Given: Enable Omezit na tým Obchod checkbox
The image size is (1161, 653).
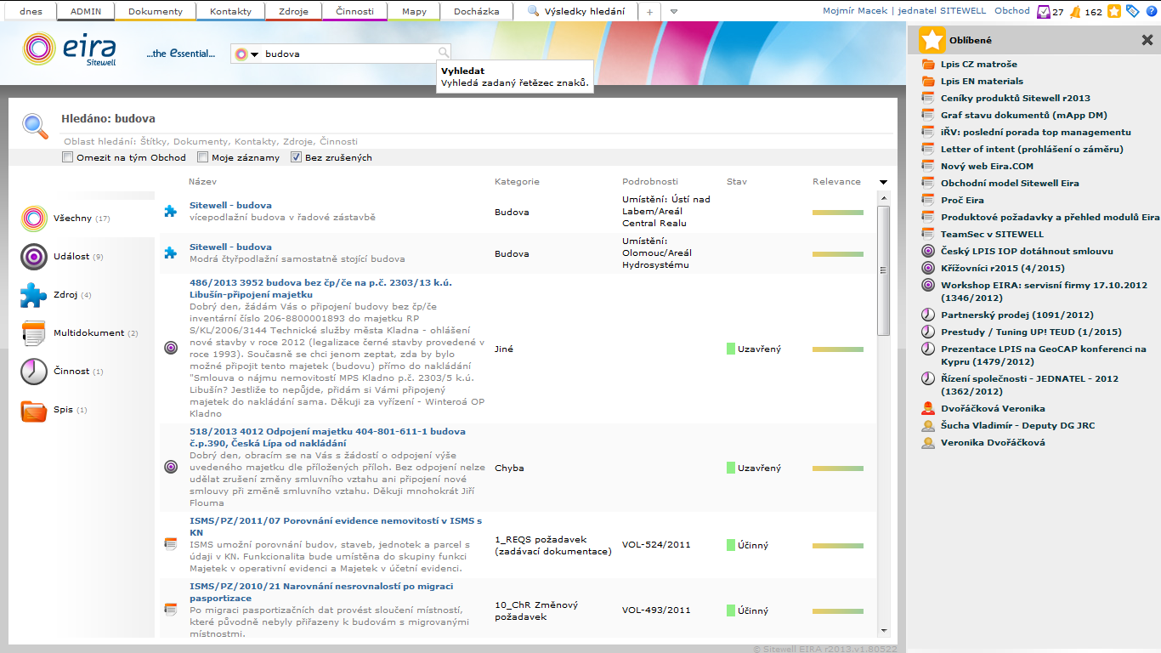Looking at the screenshot, I should (67, 157).
